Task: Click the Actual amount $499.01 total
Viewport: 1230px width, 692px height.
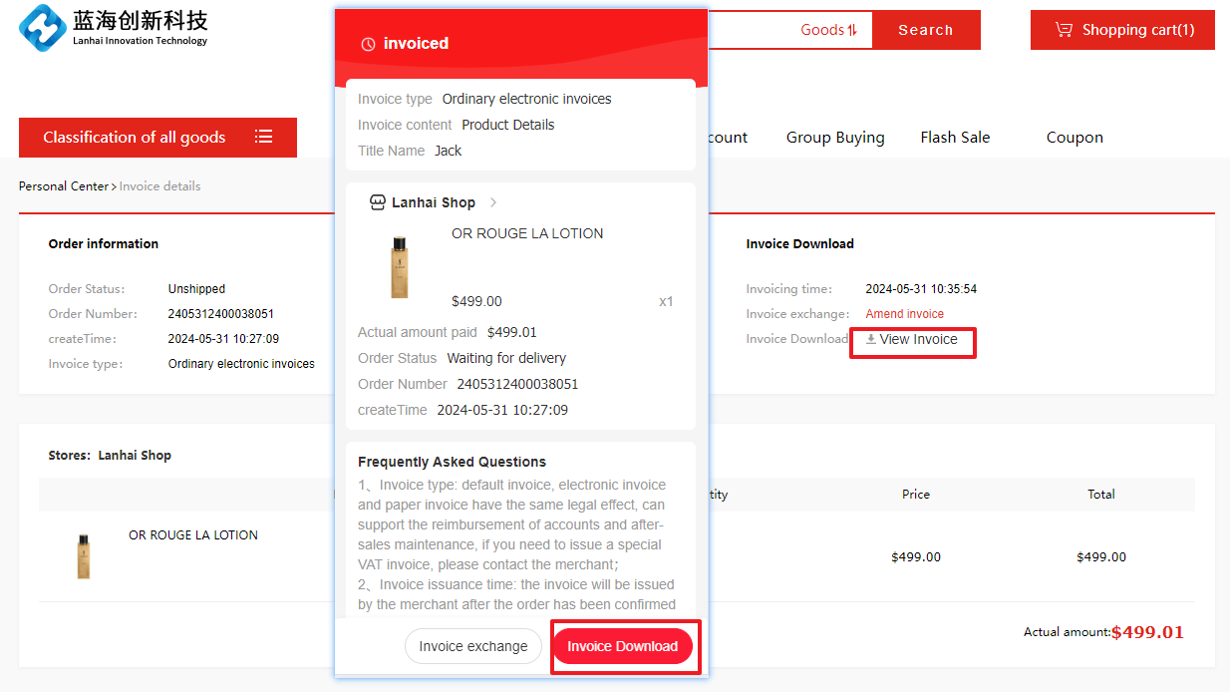Action: [x=1147, y=632]
